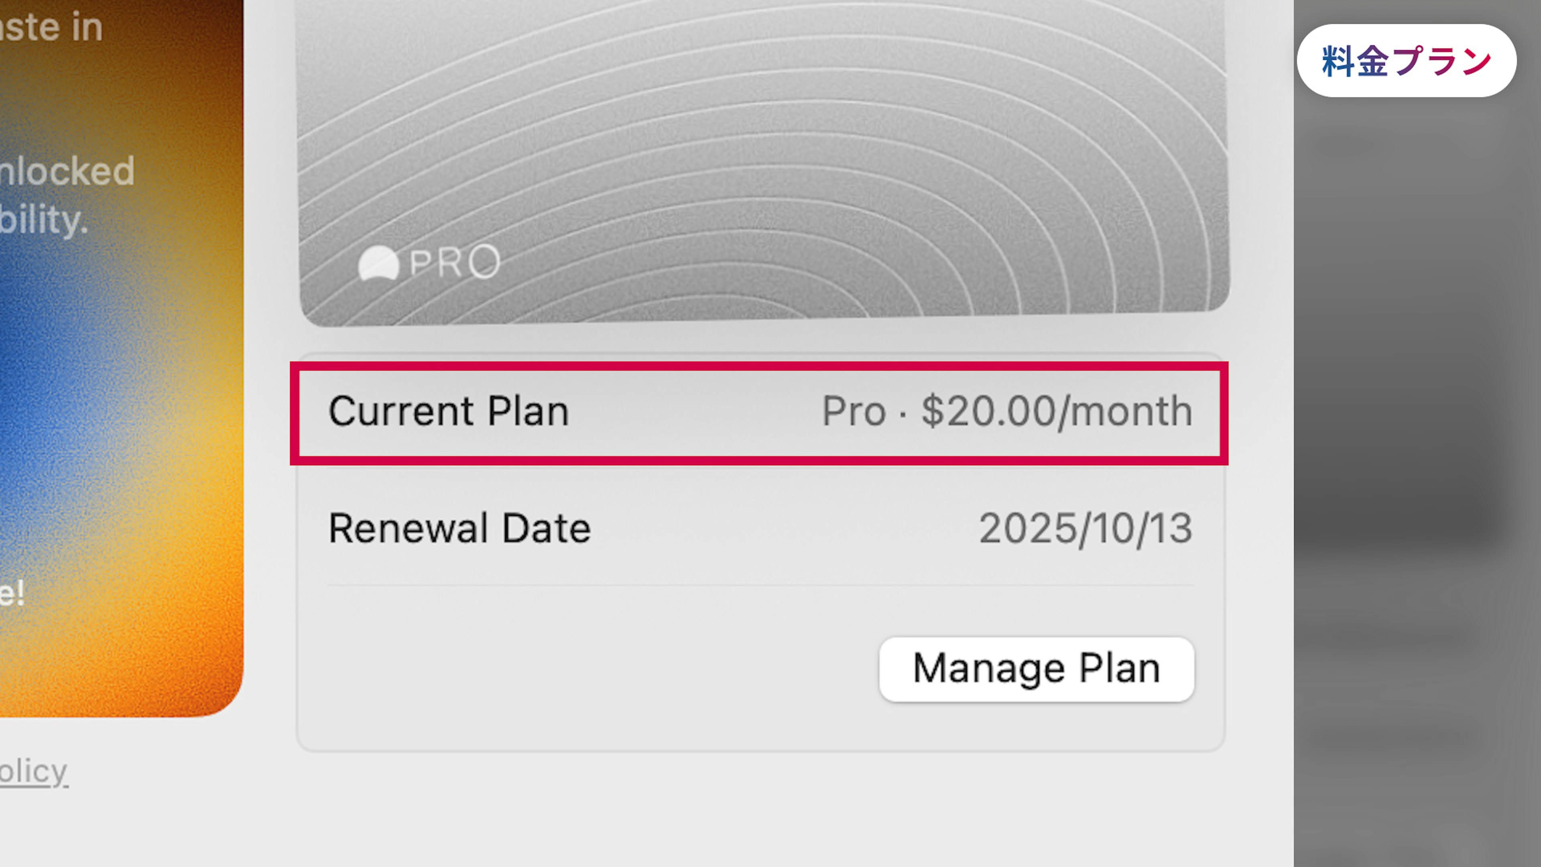The width and height of the screenshot is (1541, 867).
Task: Click the "nlocked" text on gradient card
Action: (67, 171)
